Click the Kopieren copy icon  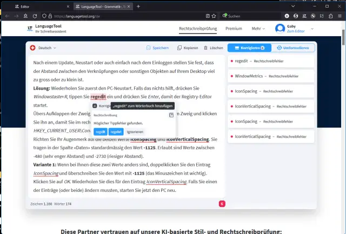[x=180, y=48]
